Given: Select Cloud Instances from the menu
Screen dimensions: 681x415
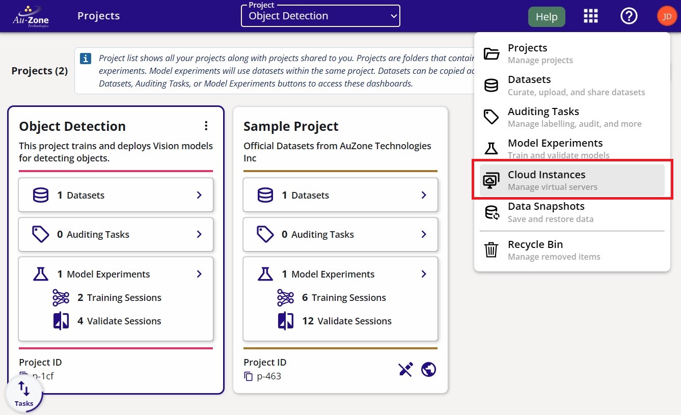Looking at the screenshot, I should coord(572,180).
